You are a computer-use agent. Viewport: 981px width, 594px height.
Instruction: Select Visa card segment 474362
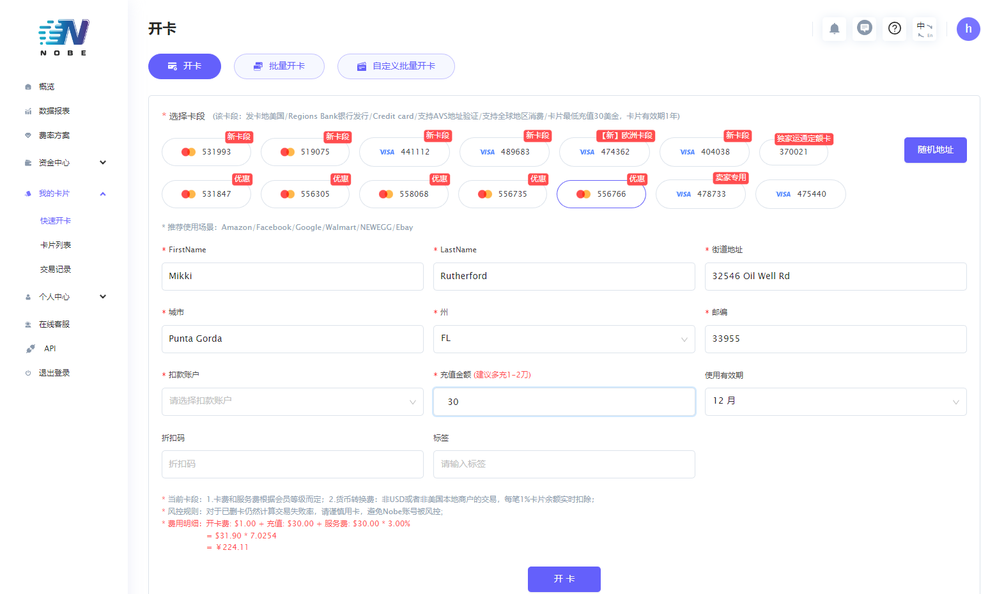[x=605, y=152]
